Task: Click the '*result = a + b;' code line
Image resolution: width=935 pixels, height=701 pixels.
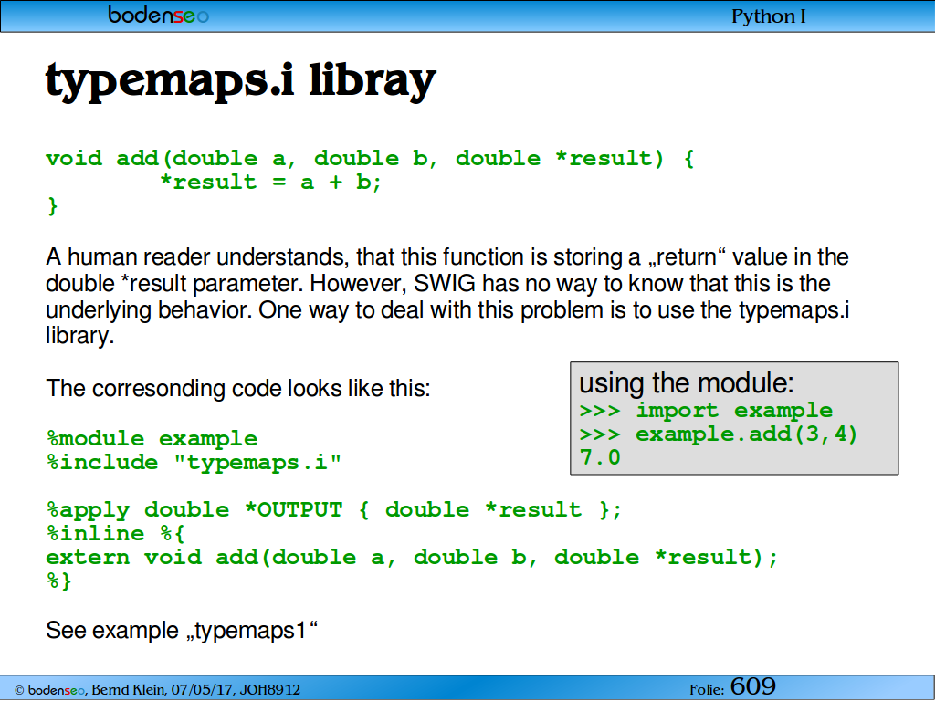Action: click(x=270, y=182)
